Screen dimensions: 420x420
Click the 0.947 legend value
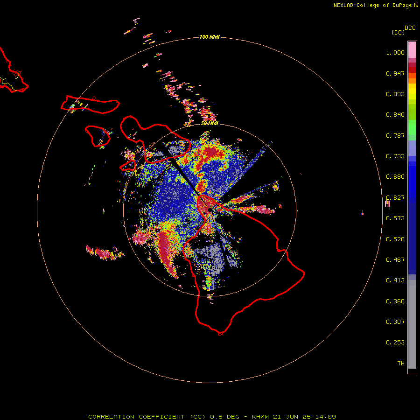point(395,73)
